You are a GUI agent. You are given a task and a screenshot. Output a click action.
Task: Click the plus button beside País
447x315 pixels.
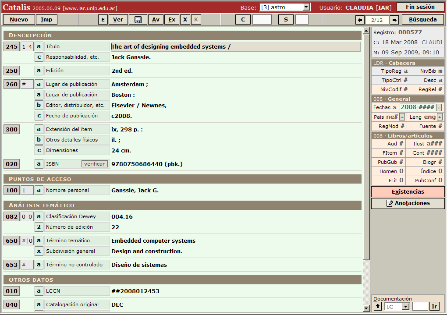tap(402, 117)
